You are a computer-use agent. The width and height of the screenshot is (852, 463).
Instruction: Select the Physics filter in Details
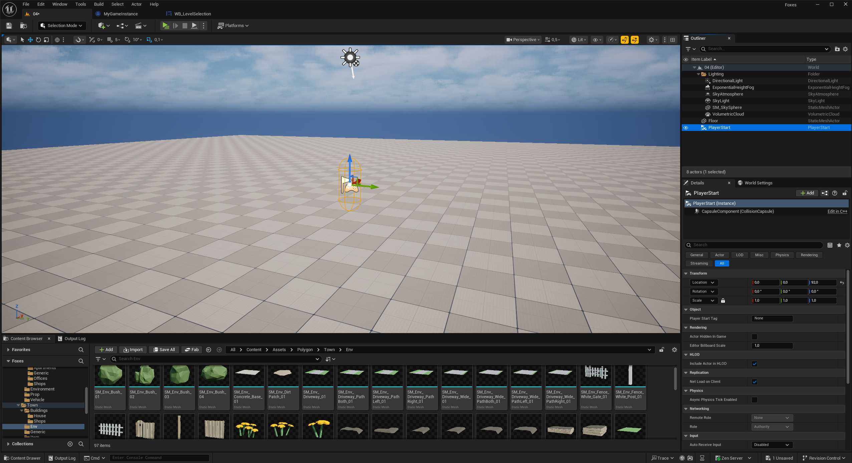[782, 255]
